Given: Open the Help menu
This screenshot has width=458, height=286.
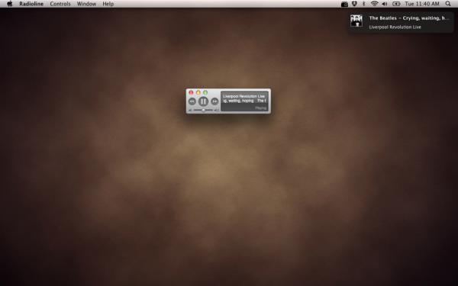Looking at the screenshot, I should pos(108,4).
